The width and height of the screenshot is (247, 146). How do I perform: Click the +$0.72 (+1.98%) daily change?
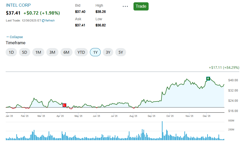click(42, 13)
